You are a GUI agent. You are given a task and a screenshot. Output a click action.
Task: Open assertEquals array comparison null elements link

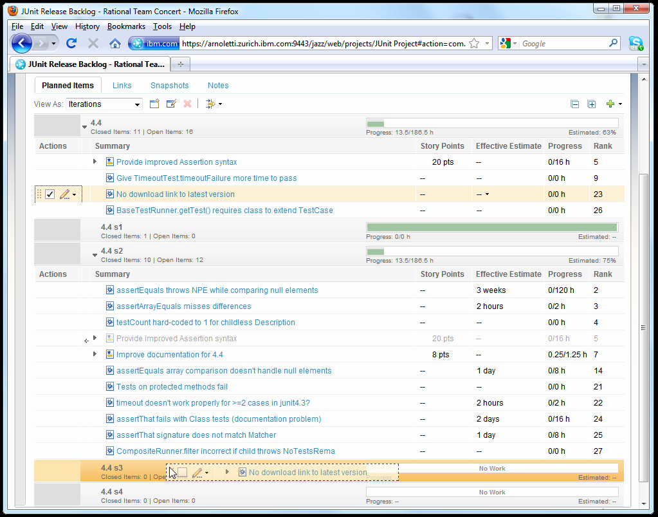[224, 371]
